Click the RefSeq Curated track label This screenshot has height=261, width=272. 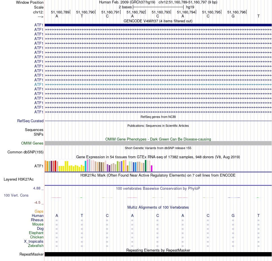pyautogui.click(x=30, y=121)
